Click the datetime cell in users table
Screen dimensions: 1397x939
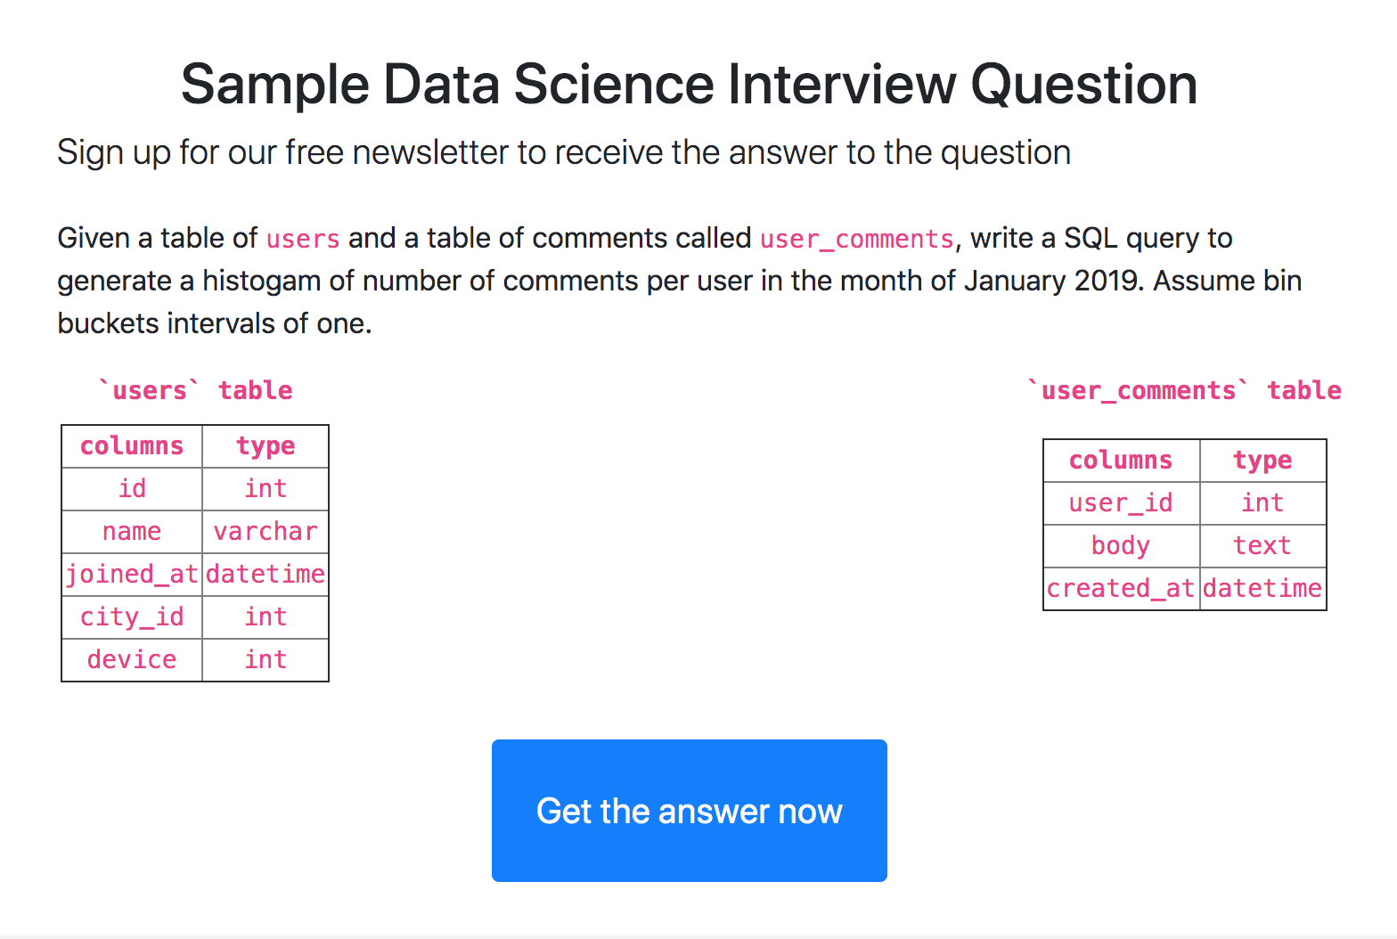pos(266,574)
